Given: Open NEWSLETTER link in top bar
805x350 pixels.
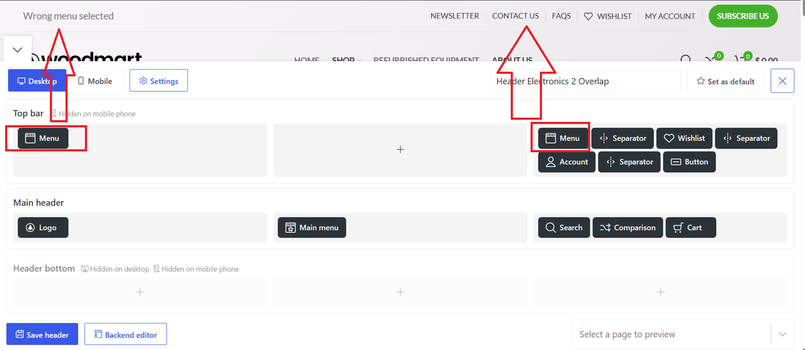Looking at the screenshot, I should coord(455,16).
